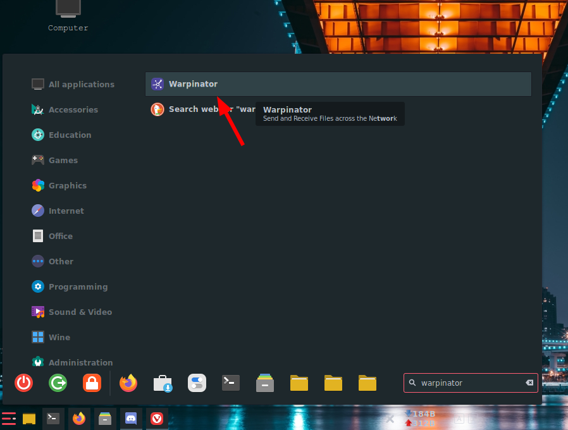Click the orange Lock Screen icon
The height and width of the screenshot is (430, 568).
coord(92,383)
